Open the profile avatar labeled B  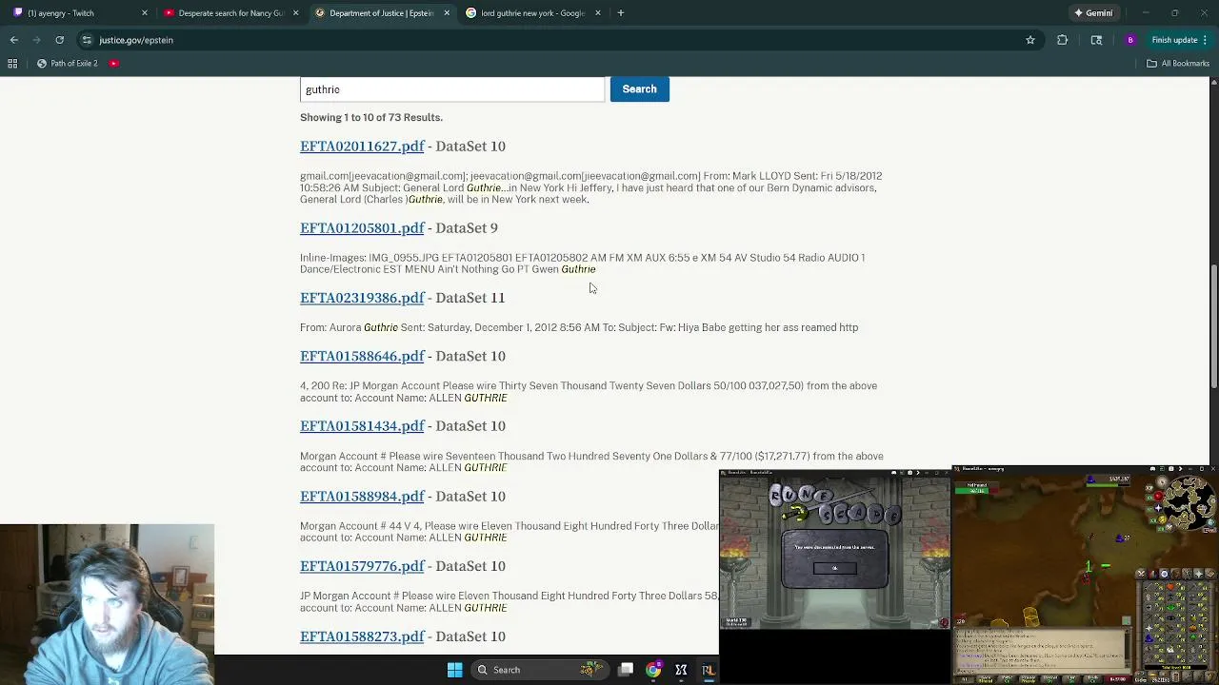tap(1129, 40)
